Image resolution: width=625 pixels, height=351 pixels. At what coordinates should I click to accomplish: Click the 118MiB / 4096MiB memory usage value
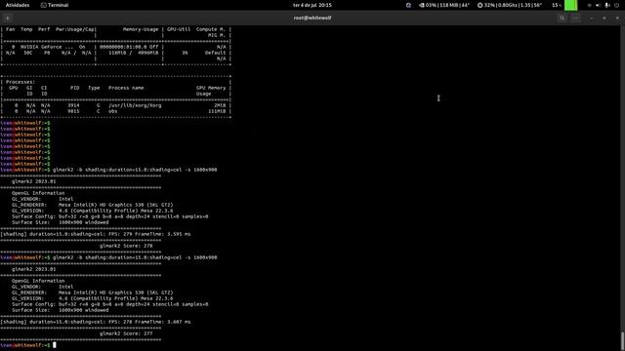(133, 53)
